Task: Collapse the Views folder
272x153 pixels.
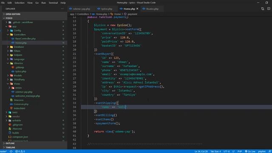Action: pyautogui.click(x=8, y=84)
